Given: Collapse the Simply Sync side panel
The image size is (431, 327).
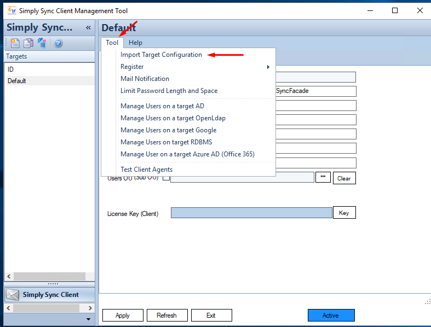Looking at the screenshot, I should click(x=88, y=27).
